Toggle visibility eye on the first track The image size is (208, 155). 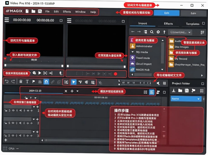(13, 110)
